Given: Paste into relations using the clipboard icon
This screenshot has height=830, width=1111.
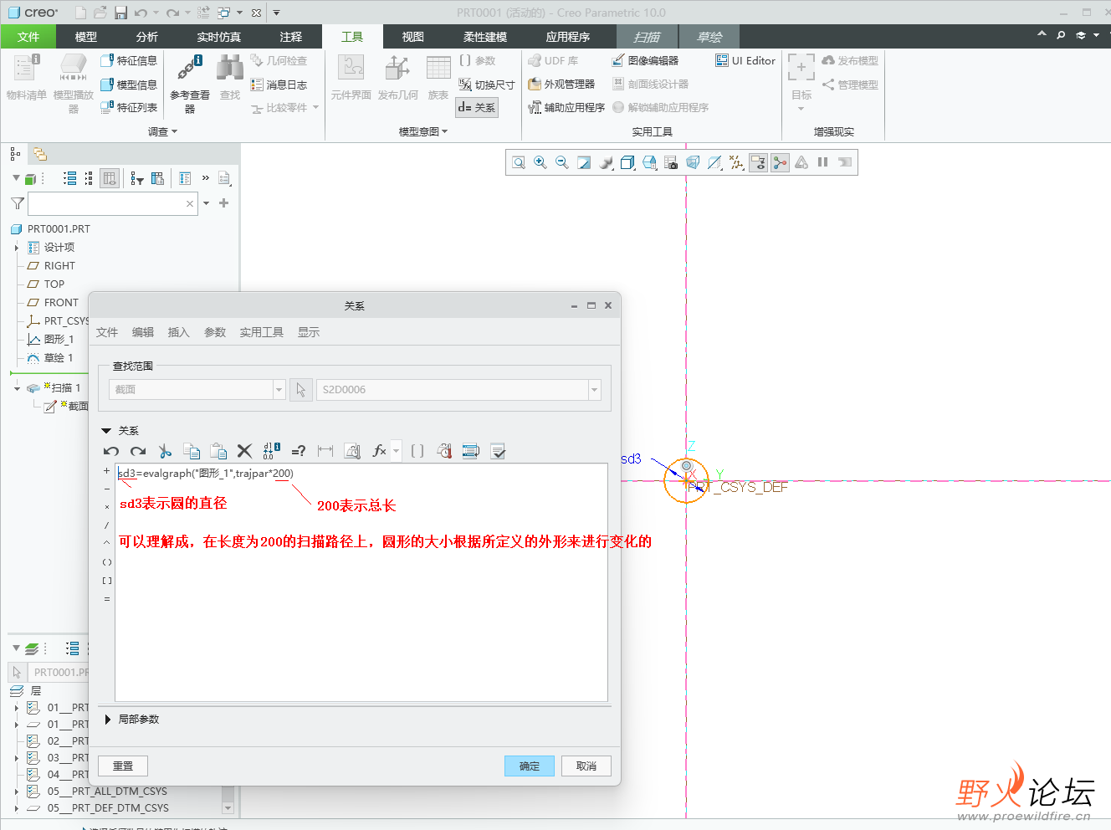Looking at the screenshot, I should click(x=218, y=451).
